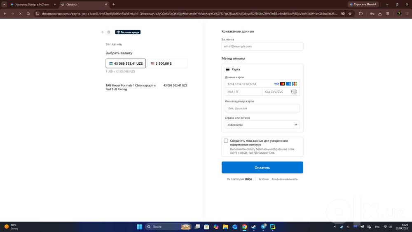Click the РУС language indicator
The width and height of the screenshot is (412, 232).
(x=377, y=227)
